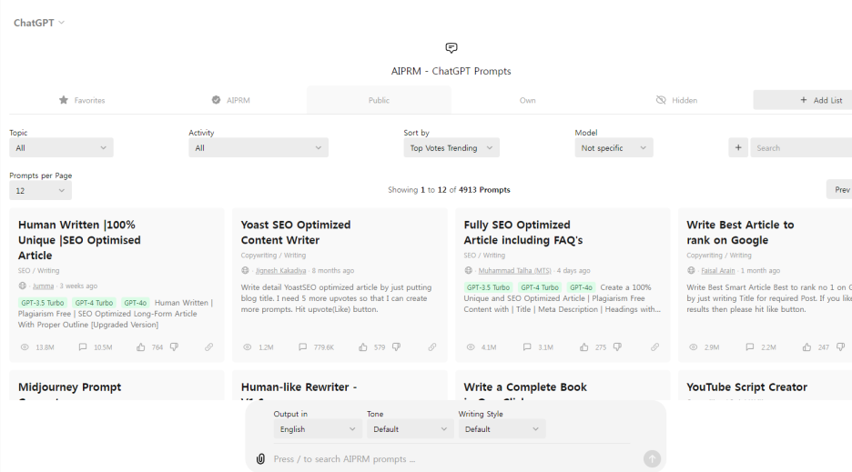Image resolution: width=852 pixels, height=472 pixels.
Task: Open Fully SEO Optimized Article including FAQ's prompt
Action: (522, 233)
